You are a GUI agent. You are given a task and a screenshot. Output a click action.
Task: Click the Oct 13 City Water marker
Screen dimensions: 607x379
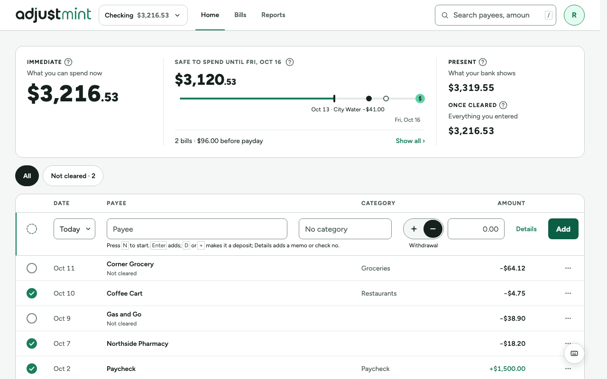[x=369, y=99]
